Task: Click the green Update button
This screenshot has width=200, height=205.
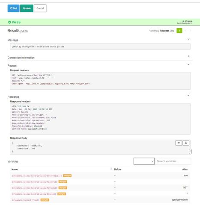Action: 27,8
